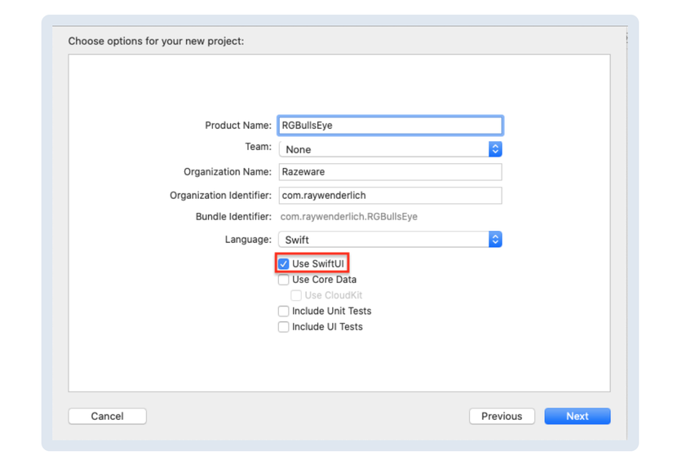Select the Organization Identifier text field
This screenshot has height=464, width=673.
(x=389, y=196)
